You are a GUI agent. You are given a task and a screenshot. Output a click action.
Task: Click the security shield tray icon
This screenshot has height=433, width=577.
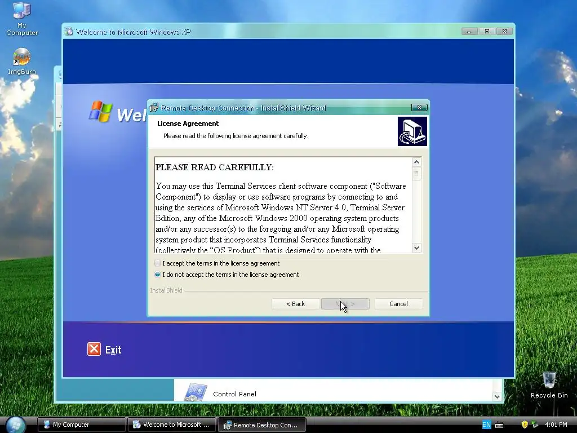click(525, 425)
